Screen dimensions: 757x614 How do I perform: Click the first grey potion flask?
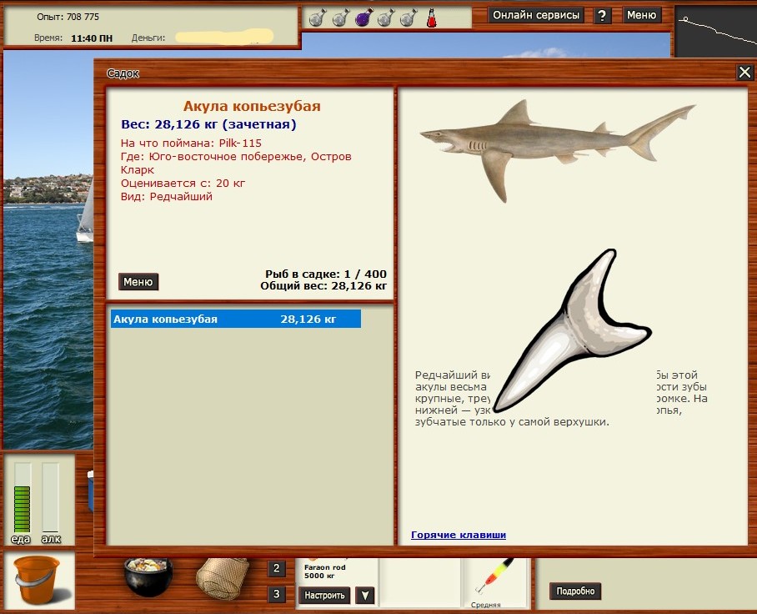coord(317,18)
